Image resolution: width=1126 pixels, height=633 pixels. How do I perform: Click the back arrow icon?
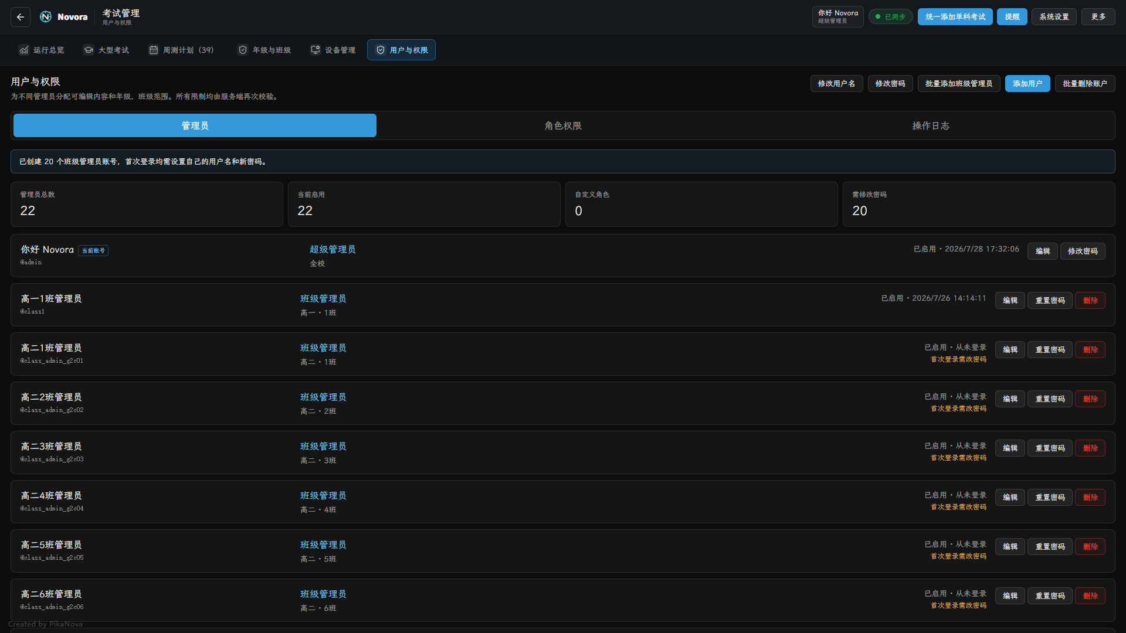(21, 17)
